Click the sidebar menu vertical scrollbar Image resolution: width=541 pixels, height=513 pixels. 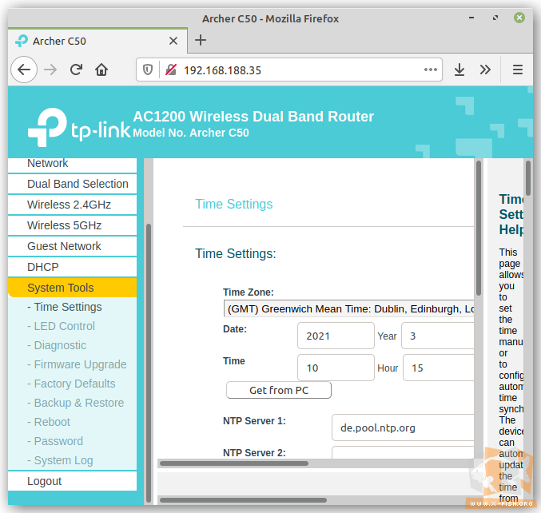tap(149, 363)
